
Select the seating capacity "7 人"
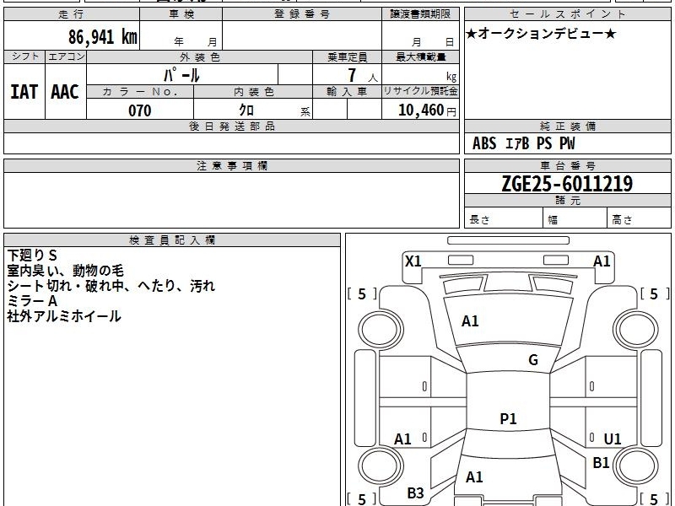pos(363,76)
